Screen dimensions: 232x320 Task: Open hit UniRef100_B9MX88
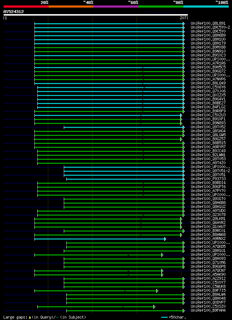pyautogui.click(x=208, y=47)
